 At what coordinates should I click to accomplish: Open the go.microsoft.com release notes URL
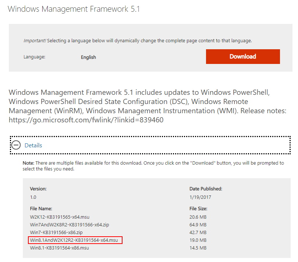coord(86,120)
